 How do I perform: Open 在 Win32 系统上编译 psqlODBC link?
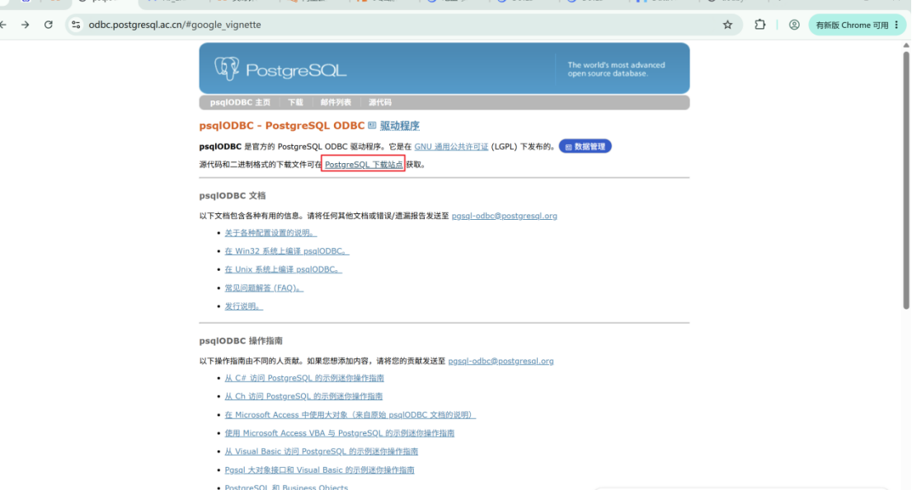click(287, 251)
